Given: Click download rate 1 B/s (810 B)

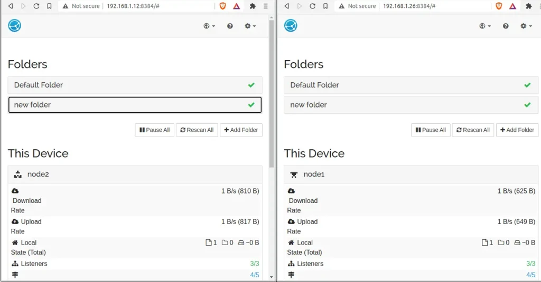Looking at the screenshot, I should 240,191.
